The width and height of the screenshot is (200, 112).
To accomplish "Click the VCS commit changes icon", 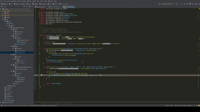I will [x=187, y=4].
